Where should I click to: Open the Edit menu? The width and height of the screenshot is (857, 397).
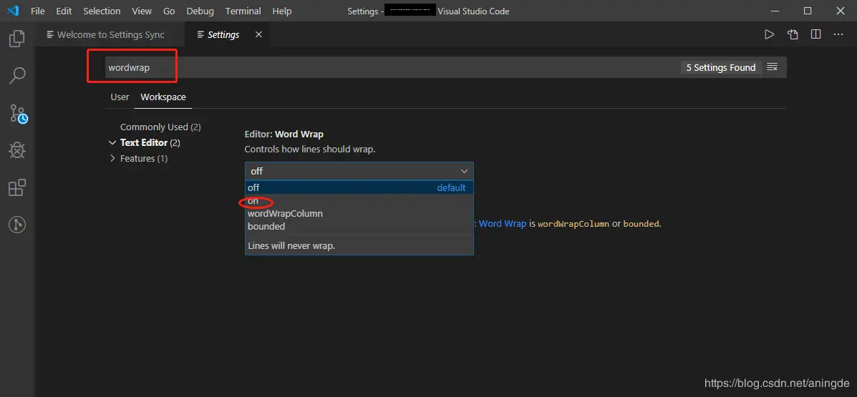coord(64,11)
